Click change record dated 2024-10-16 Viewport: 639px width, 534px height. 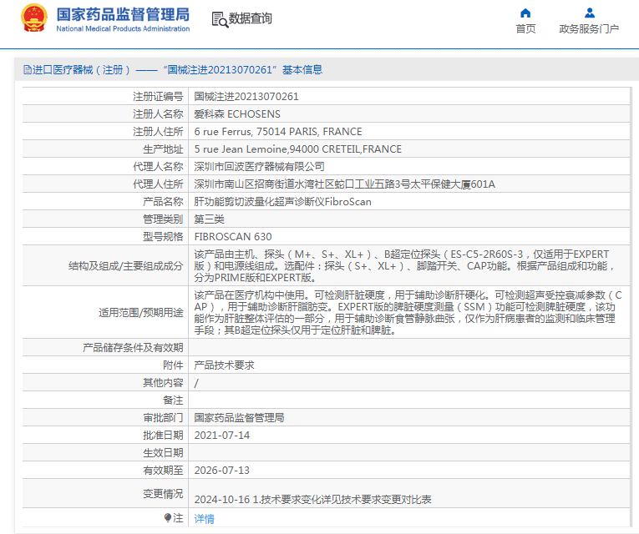coord(312,500)
